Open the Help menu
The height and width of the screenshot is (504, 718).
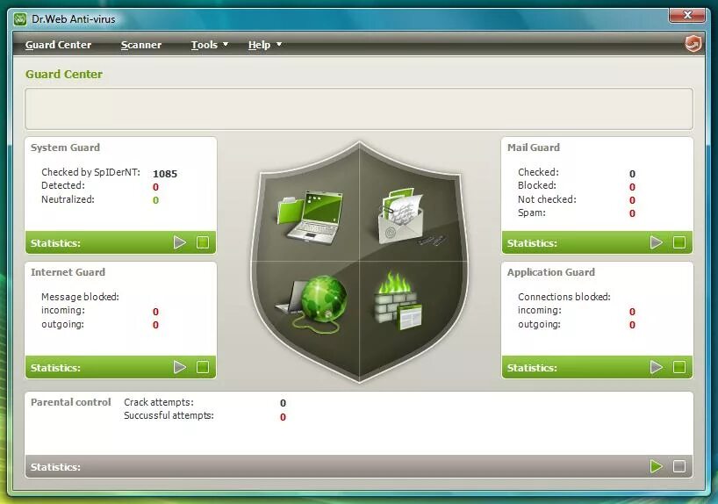pyautogui.click(x=259, y=45)
